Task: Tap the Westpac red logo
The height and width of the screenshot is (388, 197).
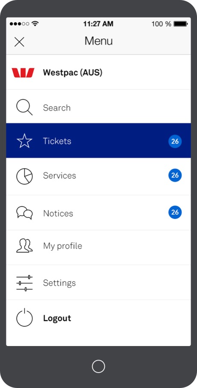Action: click(x=23, y=73)
